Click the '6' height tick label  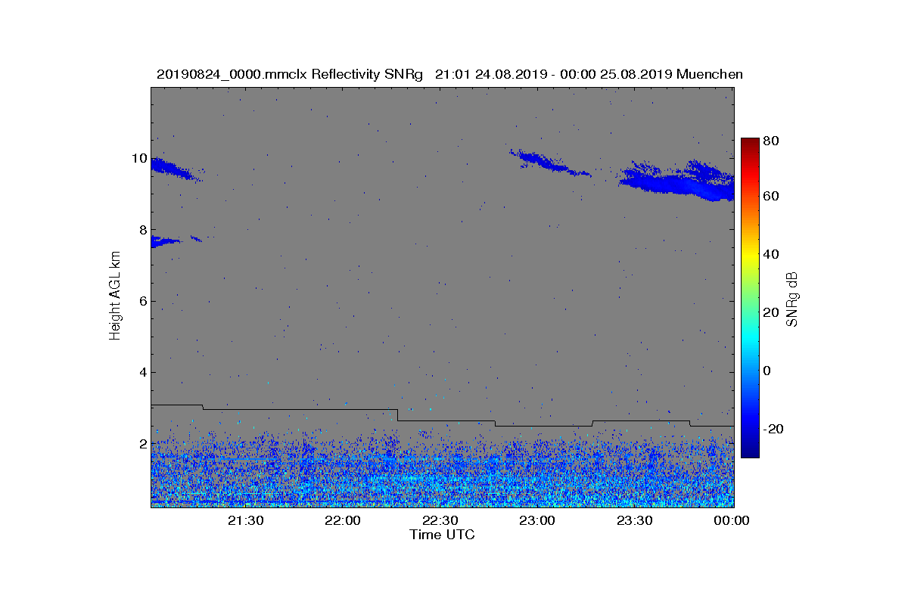(x=142, y=301)
